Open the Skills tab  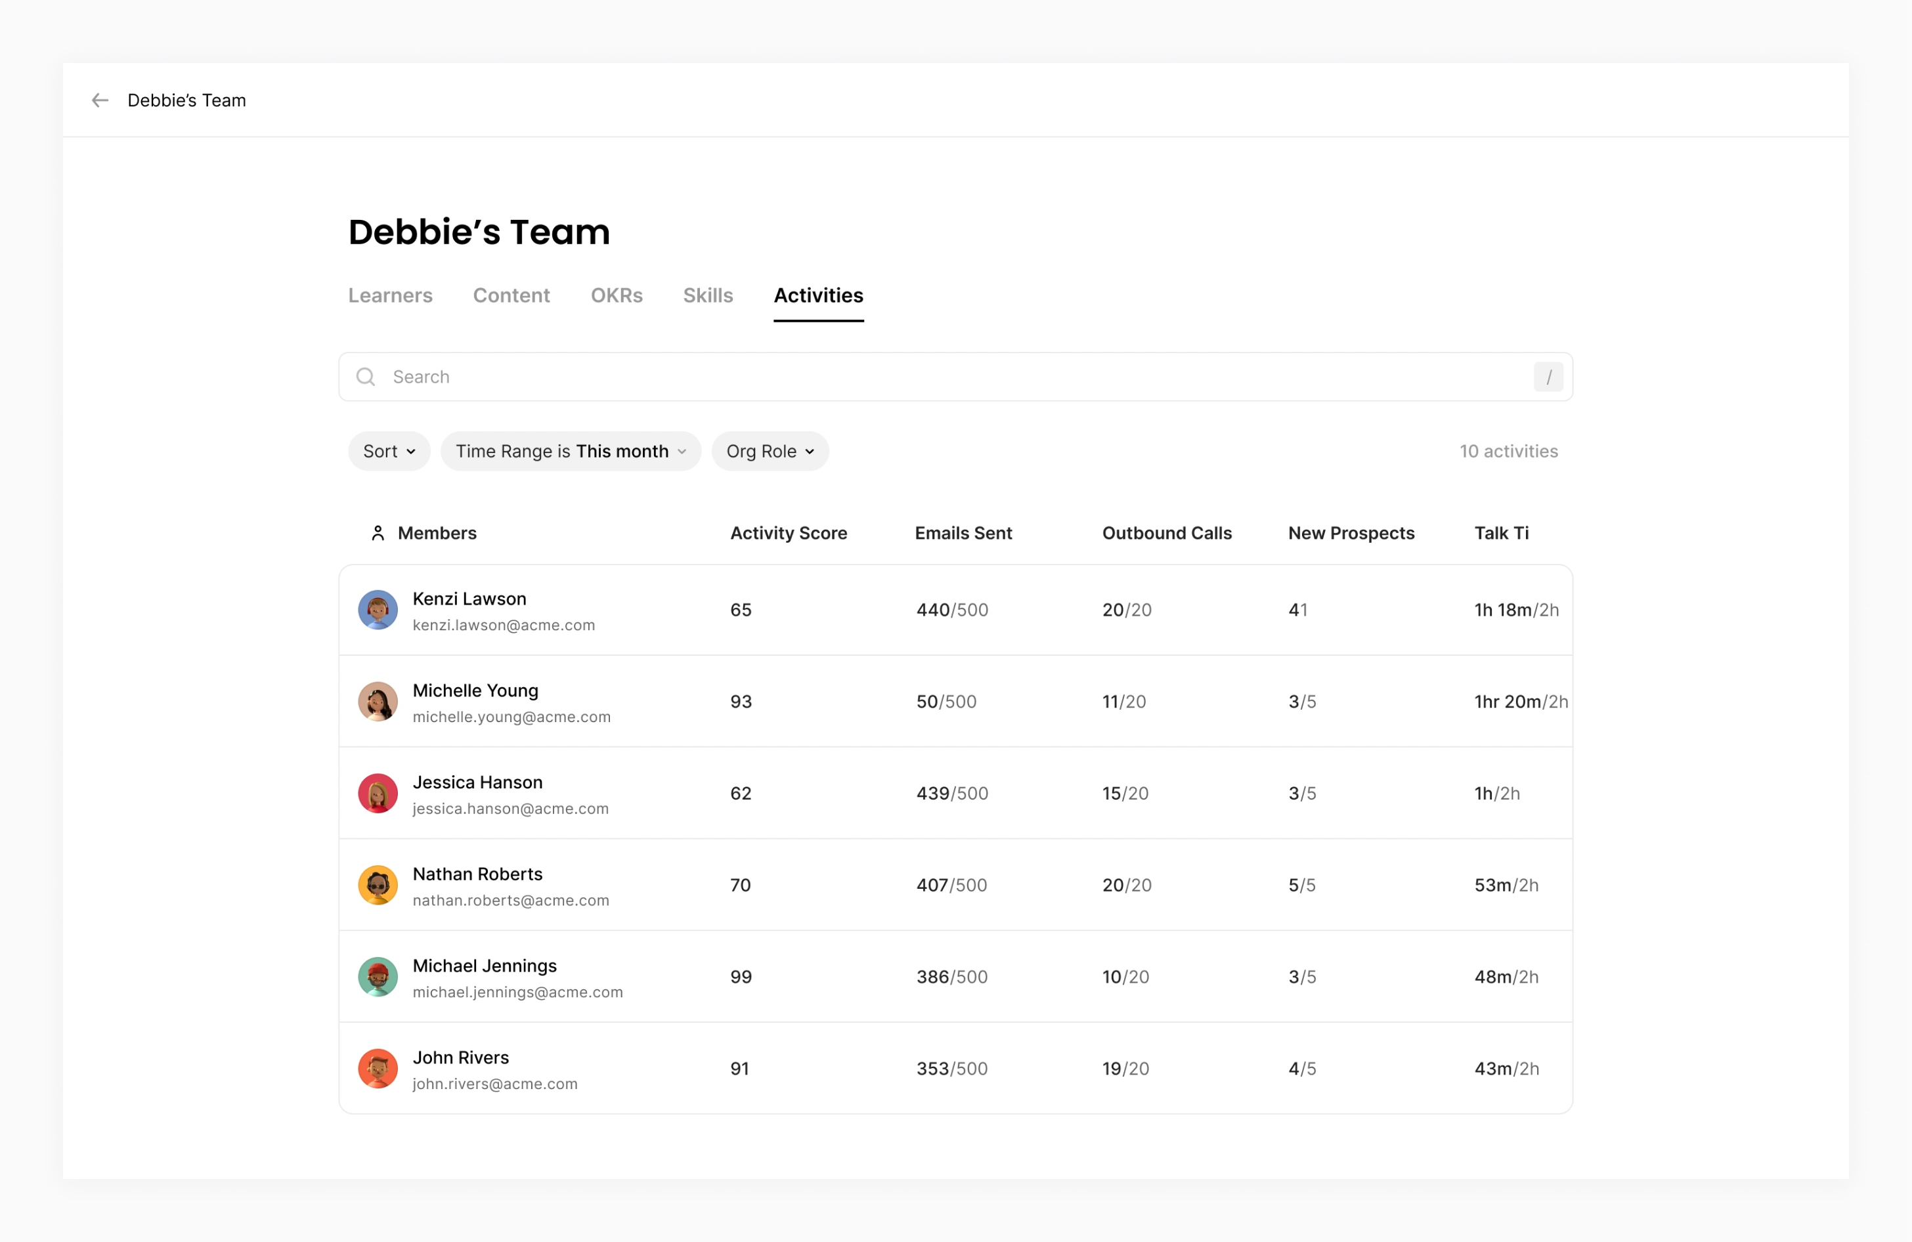[708, 295]
